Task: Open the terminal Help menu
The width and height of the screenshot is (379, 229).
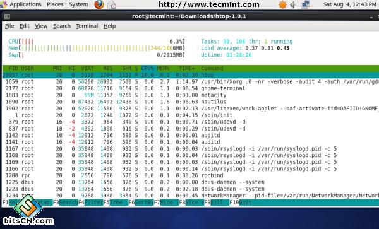Action: pyautogui.click(x=109, y=26)
